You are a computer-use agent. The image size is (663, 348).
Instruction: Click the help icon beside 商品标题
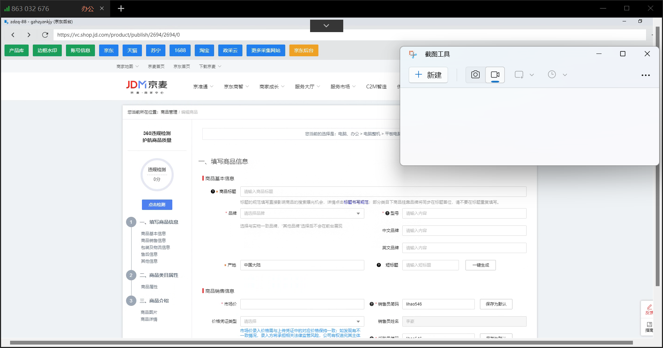(213, 192)
